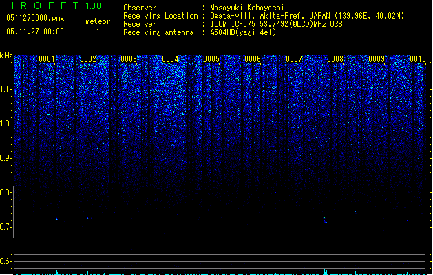Click the tall cyan power spike at bottom
Screen dimensions: 433x275
coord(325,272)
